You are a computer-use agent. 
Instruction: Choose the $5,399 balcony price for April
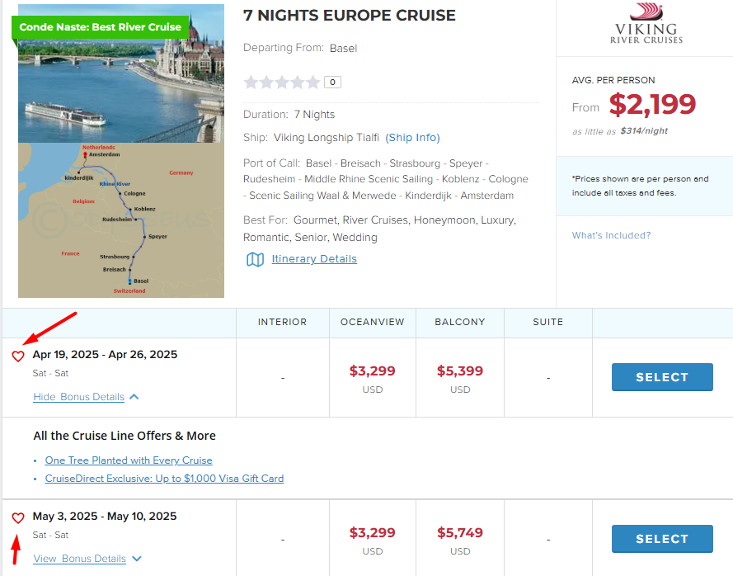click(x=460, y=371)
